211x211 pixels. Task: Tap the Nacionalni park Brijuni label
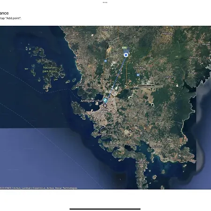coord(50,69)
